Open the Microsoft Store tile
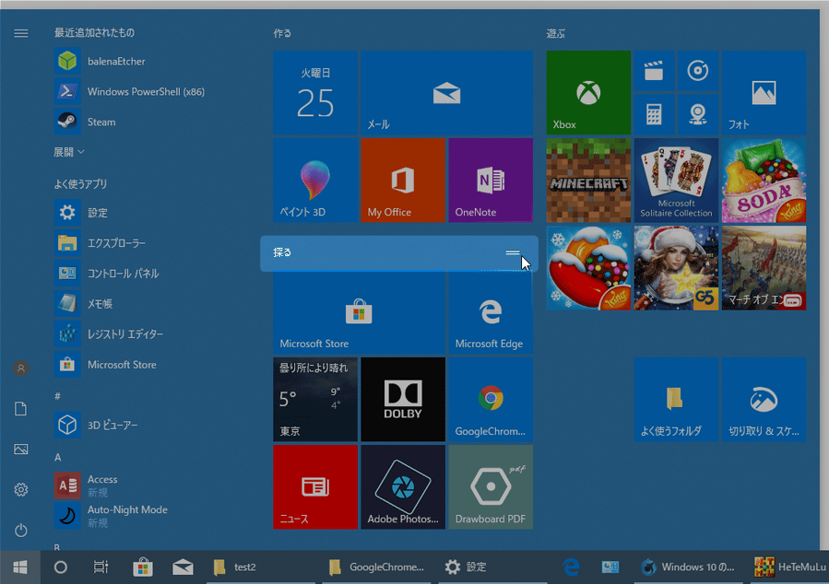 pyautogui.click(x=359, y=312)
